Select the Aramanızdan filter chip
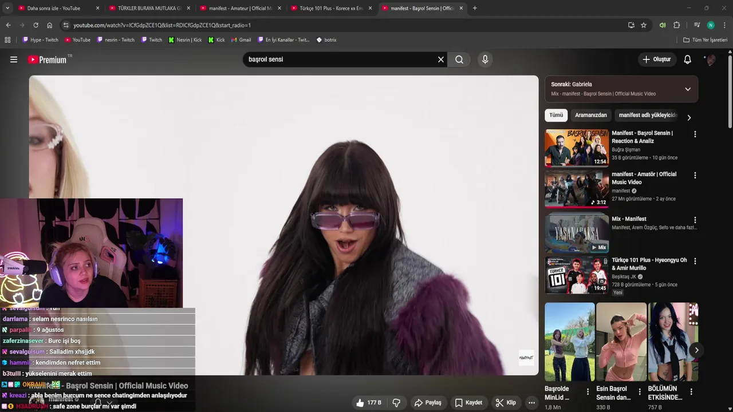 (x=590, y=115)
